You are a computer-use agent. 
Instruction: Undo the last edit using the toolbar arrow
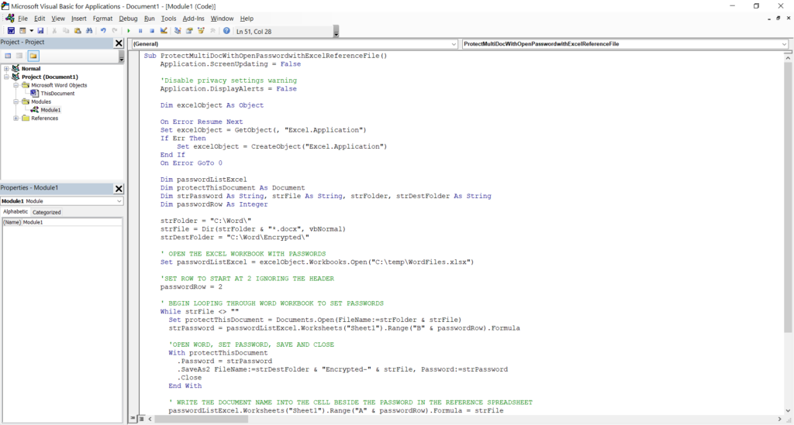103,31
